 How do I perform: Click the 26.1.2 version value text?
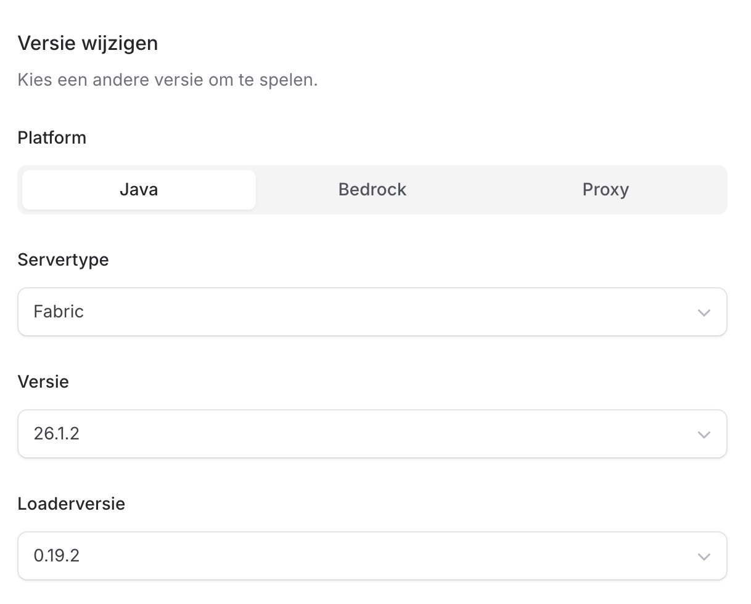[57, 434]
